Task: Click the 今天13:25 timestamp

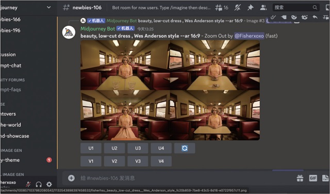Action: pos(145,29)
